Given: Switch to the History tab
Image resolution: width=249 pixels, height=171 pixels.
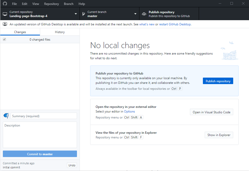Looking at the screenshot, I should pyautogui.click(x=60, y=32).
